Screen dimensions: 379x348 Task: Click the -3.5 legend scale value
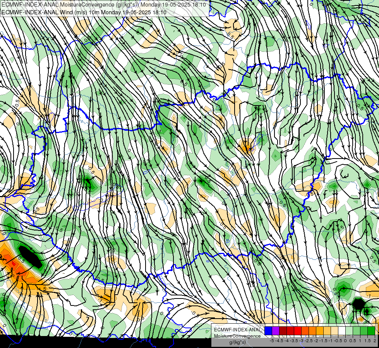(x=294, y=341)
